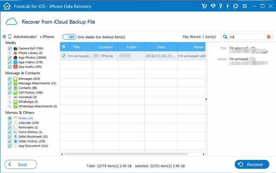Uncheck the Safari History checkbox
The height and width of the screenshot is (173, 276).
click(10, 141)
